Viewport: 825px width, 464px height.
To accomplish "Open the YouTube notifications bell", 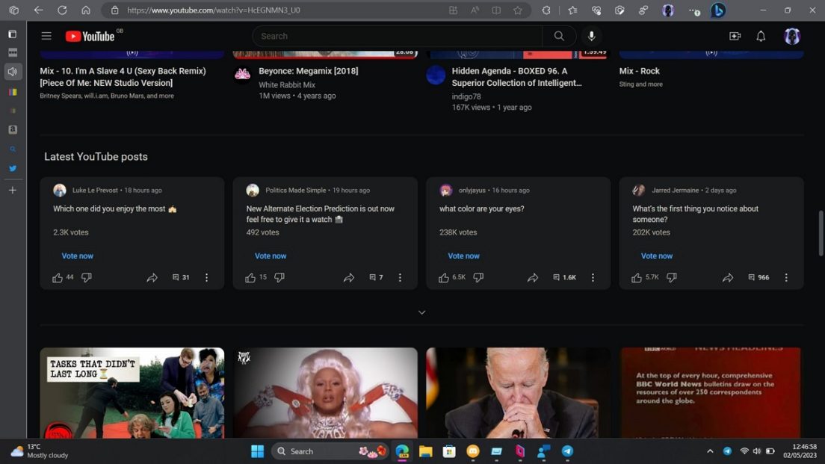I will click(761, 35).
